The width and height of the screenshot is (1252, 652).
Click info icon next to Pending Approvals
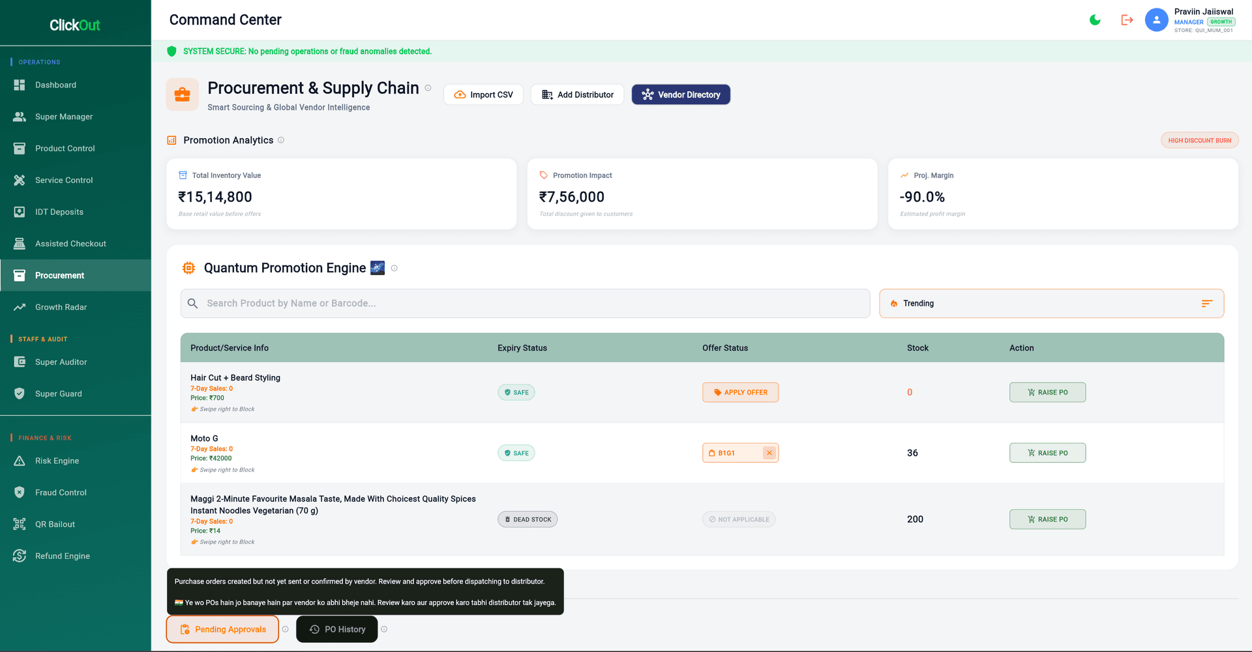[285, 629]
